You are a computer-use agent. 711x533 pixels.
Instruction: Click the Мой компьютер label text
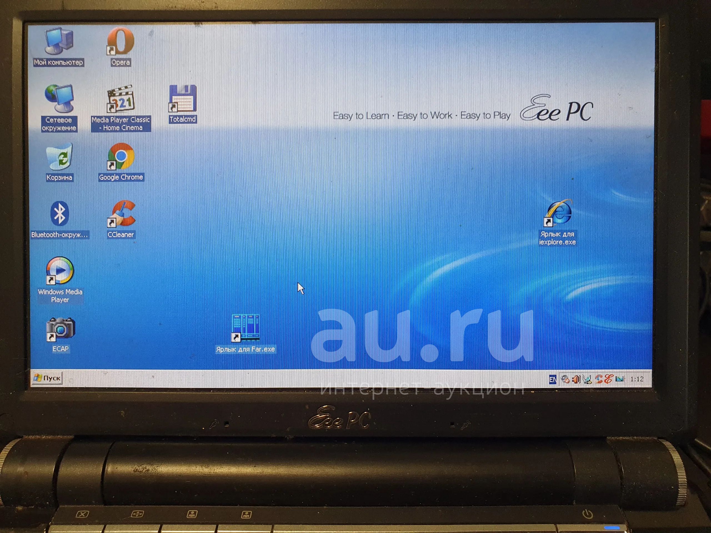point(59,62)
